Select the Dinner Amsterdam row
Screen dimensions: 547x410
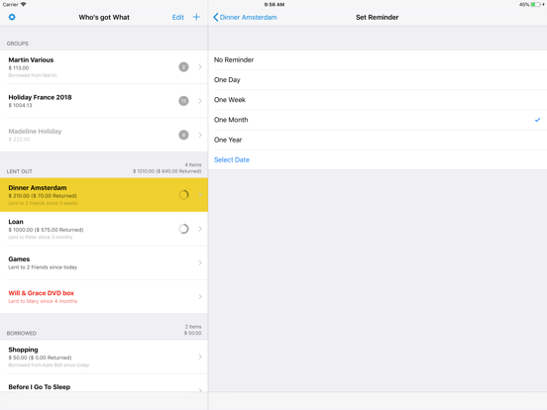pyautogui.click(x=104, y=195)
